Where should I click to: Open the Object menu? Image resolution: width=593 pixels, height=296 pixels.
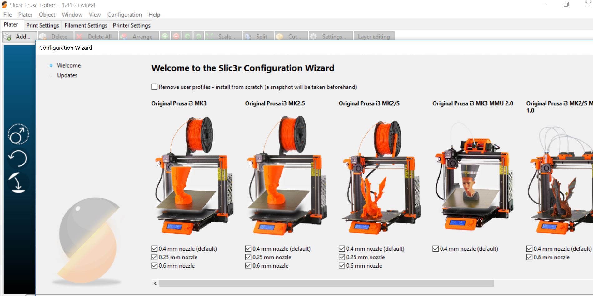click(x=47, y=15)
